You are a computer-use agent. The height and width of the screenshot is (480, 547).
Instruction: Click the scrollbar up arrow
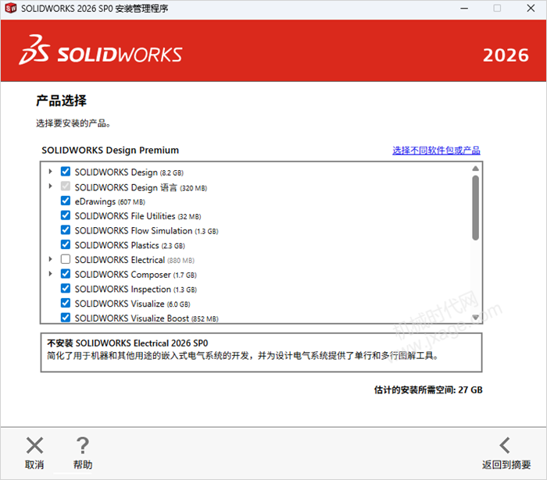point(475,169)
